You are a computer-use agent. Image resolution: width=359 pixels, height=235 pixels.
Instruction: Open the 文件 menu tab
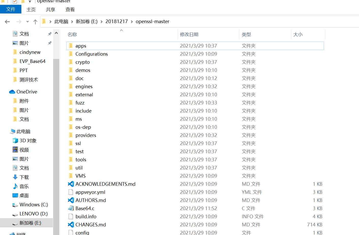pyautogui.click(x=11, y=9)
